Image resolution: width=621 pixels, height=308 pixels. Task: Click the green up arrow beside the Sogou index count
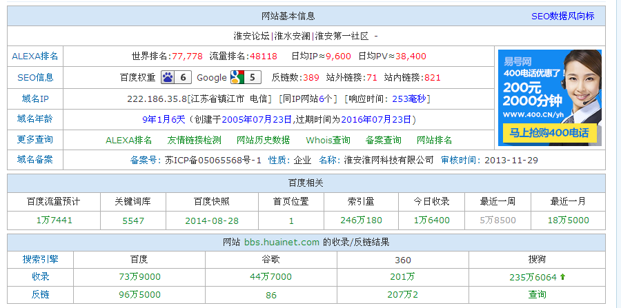point(562,277)
